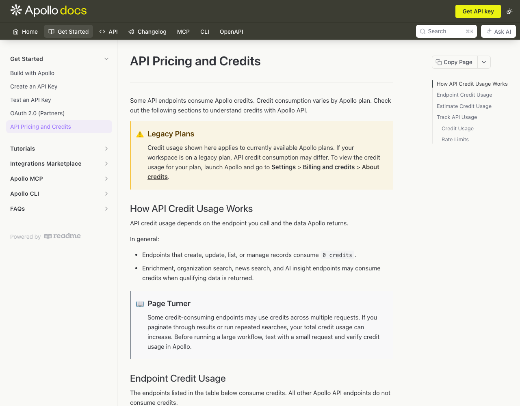The height and width of the screenshot is (406, 520).
Task: Open Test an API Key page
Action: coord(30,100)
